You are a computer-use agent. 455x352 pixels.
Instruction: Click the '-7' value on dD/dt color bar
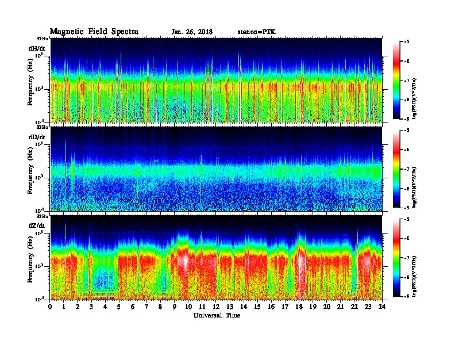tap(406, 169)
